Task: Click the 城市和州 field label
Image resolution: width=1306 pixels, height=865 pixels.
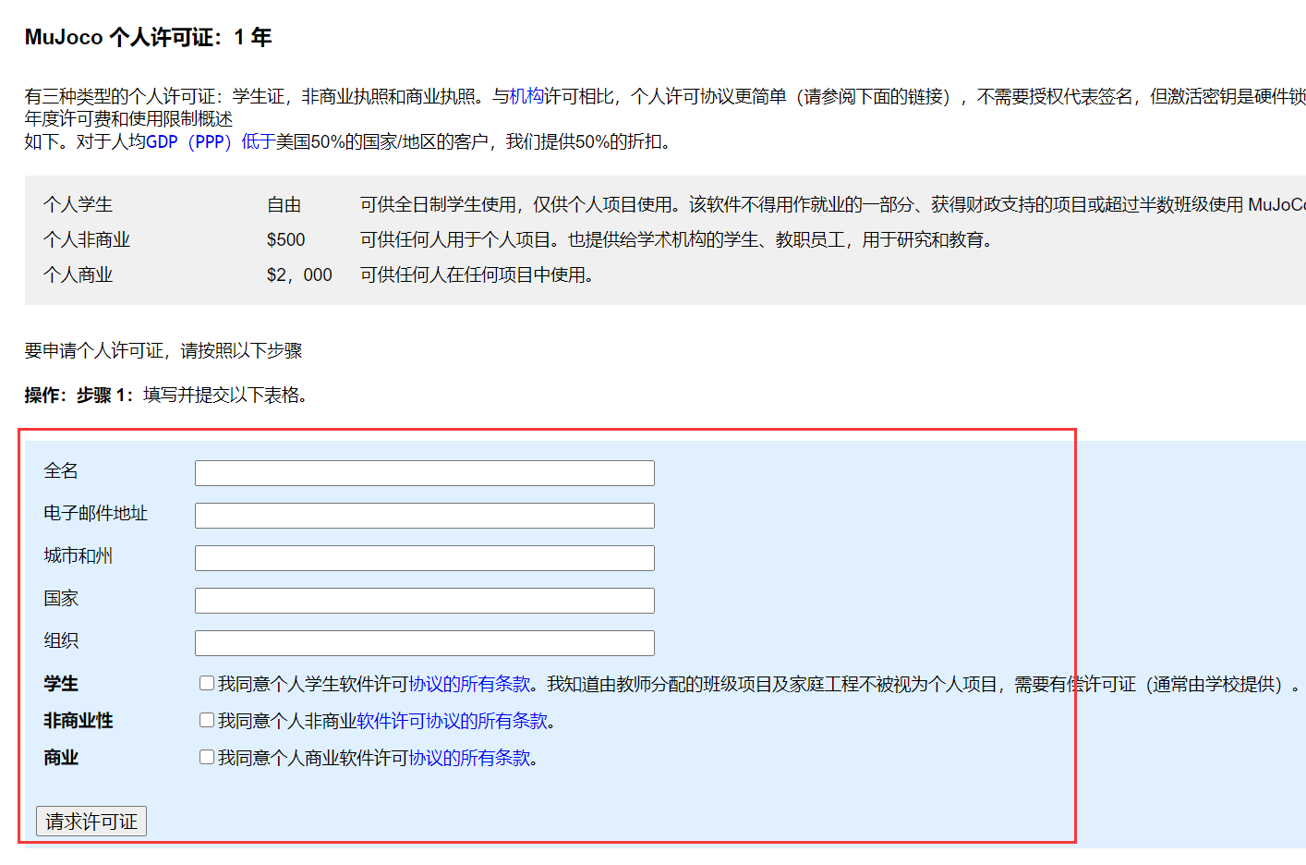Action: 78,556
